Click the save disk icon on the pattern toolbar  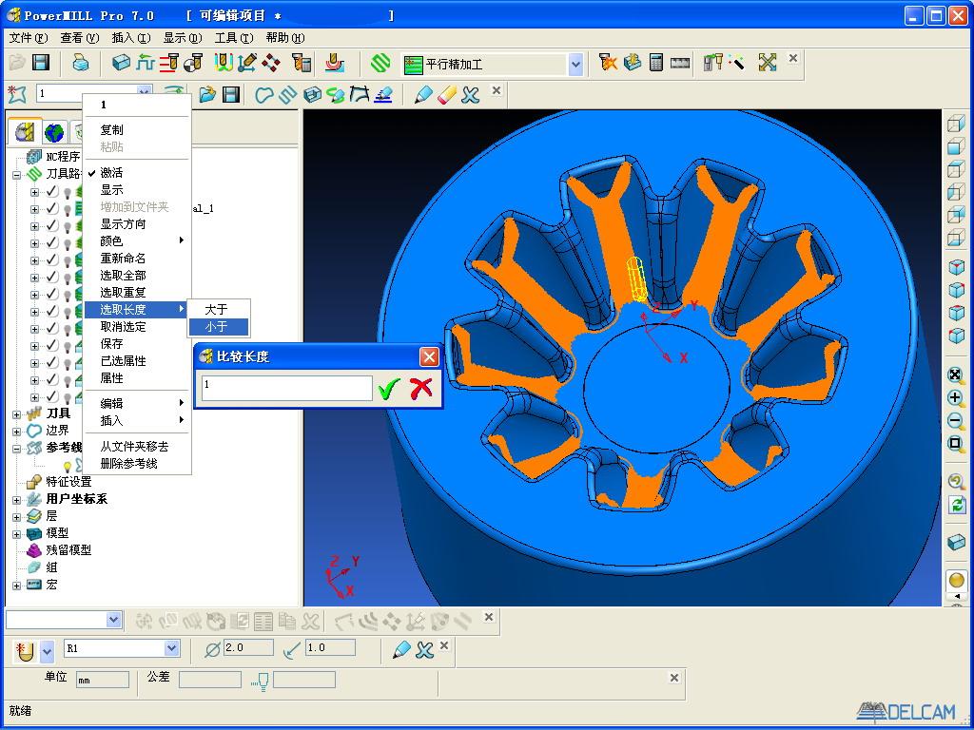tap(231, 94)
